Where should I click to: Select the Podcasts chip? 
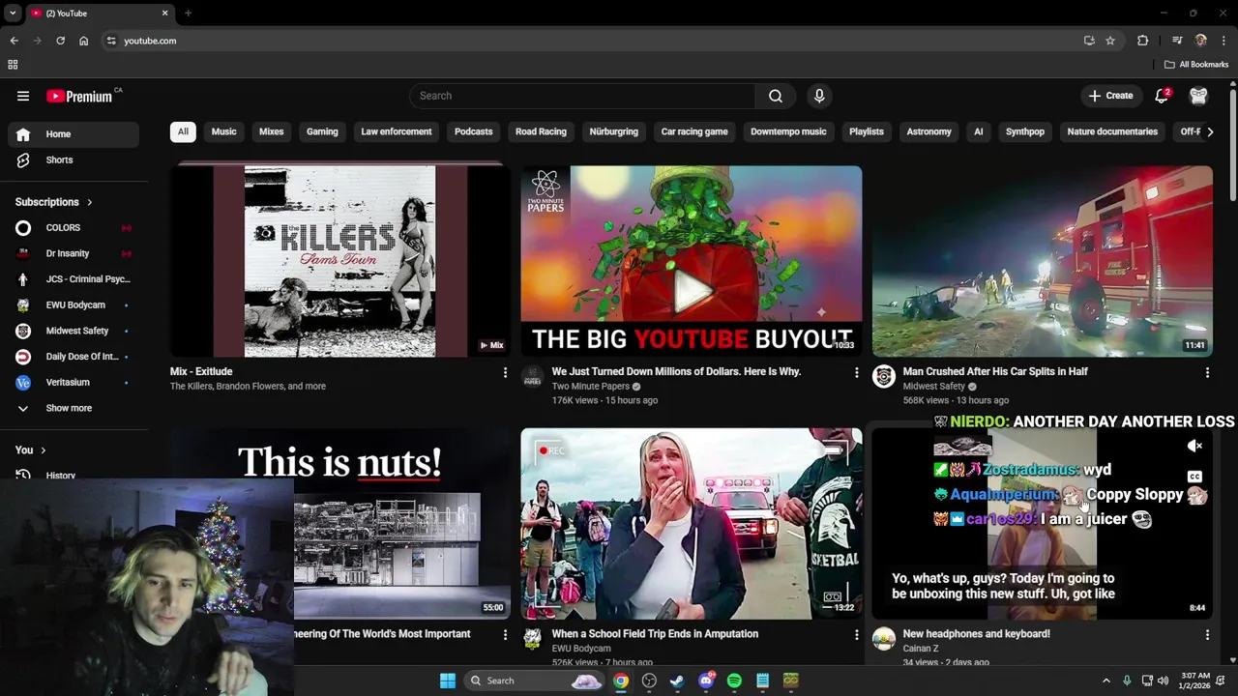point(474,131)
